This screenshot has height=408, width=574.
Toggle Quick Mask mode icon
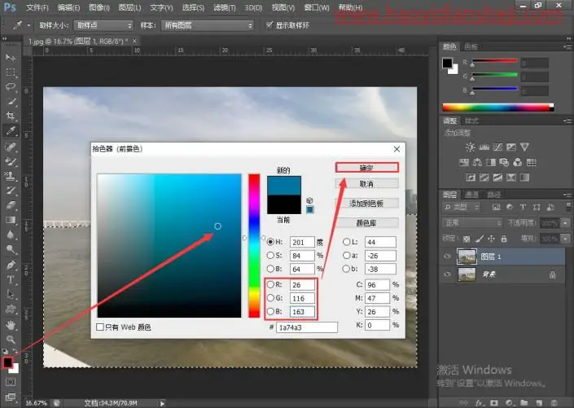11,382
